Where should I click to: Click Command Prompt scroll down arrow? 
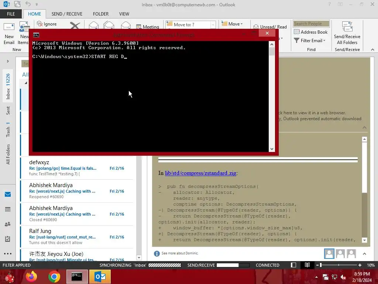click(272, 149)
